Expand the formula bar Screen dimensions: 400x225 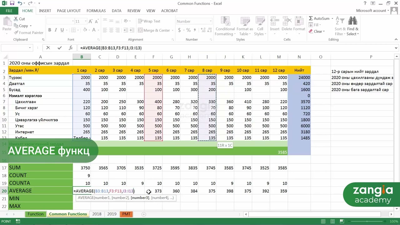coord(396,48)
